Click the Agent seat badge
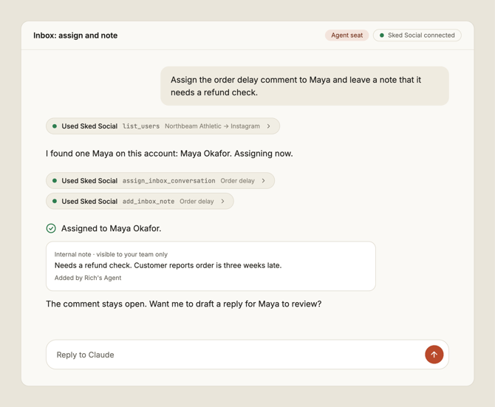495x407 pixels. pyautogui.click(x=346, y=35)
